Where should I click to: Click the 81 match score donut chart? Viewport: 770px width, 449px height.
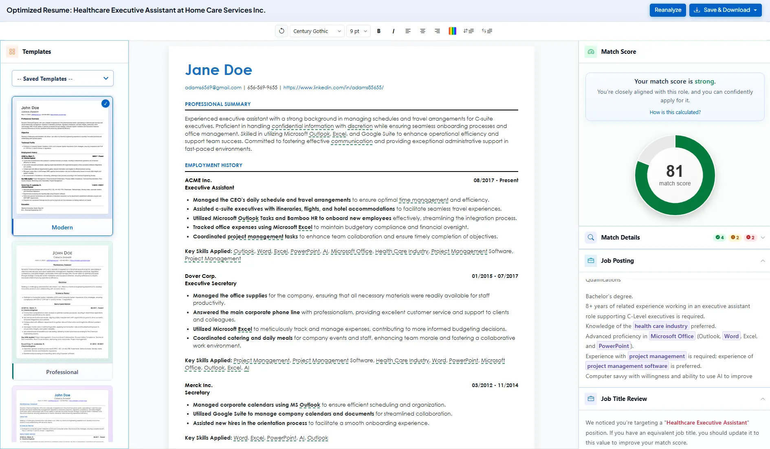click(x=675, y=175)
